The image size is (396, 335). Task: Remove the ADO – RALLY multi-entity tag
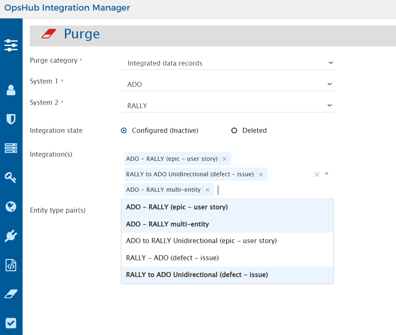(207, 190)
